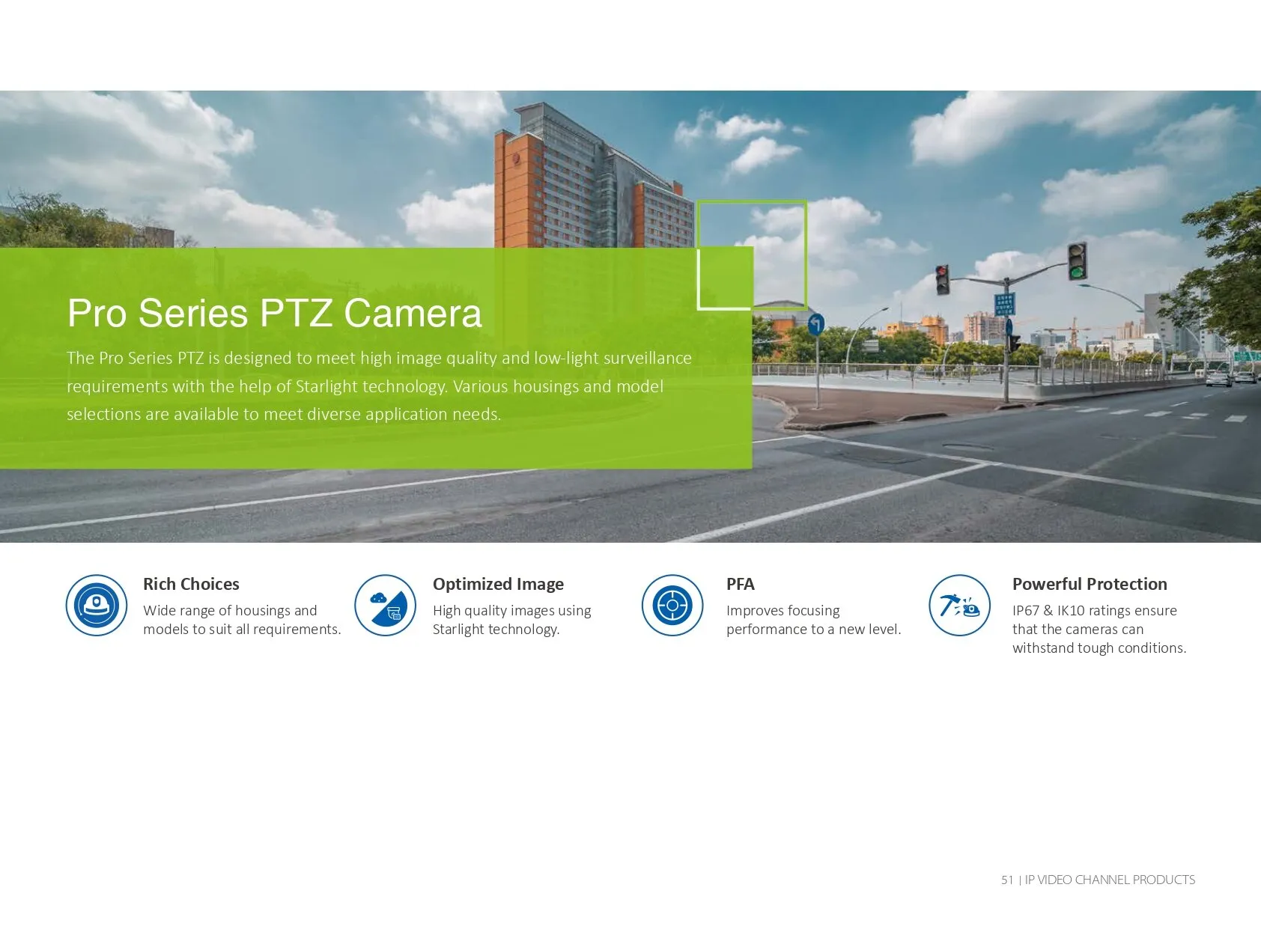Click text 'withstand tough conditions.'
This screenshot has height=929, width=1261.
1099,648
